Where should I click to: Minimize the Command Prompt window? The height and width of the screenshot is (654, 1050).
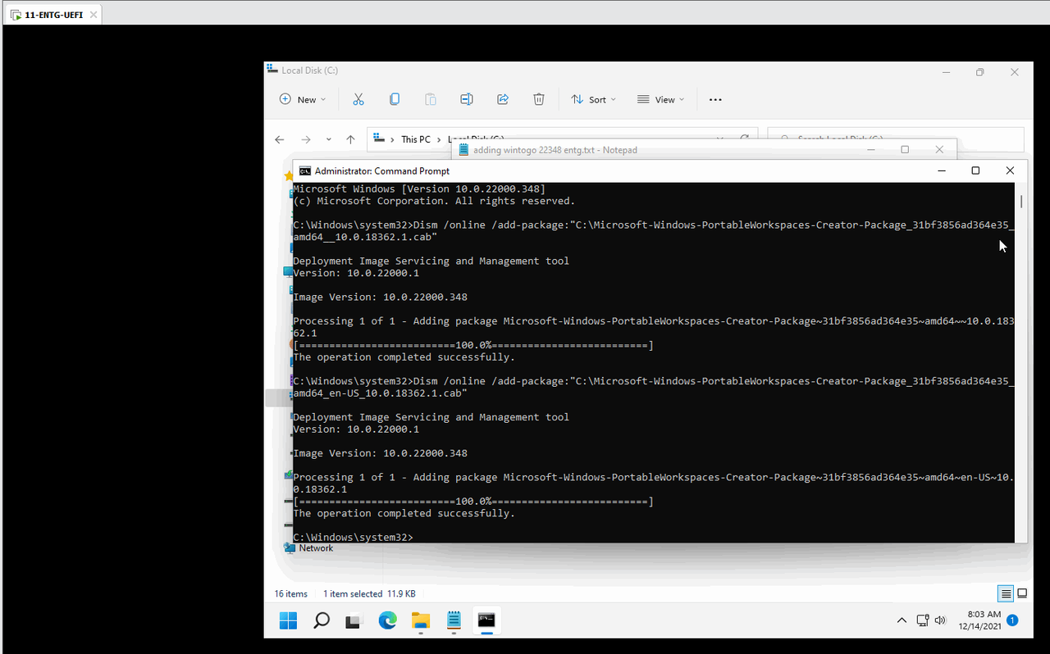click(x=942, y=170)
